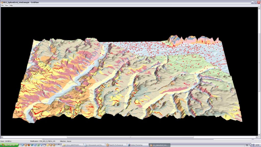This screenshot has width=261, height=147.
Task: Click the Show Desktop Quick Launch icon
Action: point(23,145)
